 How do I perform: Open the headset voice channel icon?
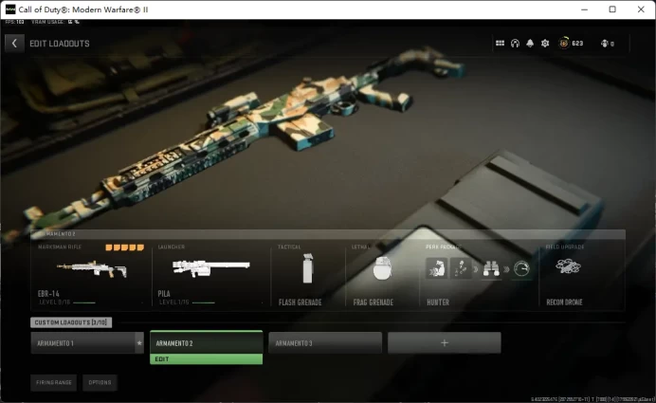(515, 43)
